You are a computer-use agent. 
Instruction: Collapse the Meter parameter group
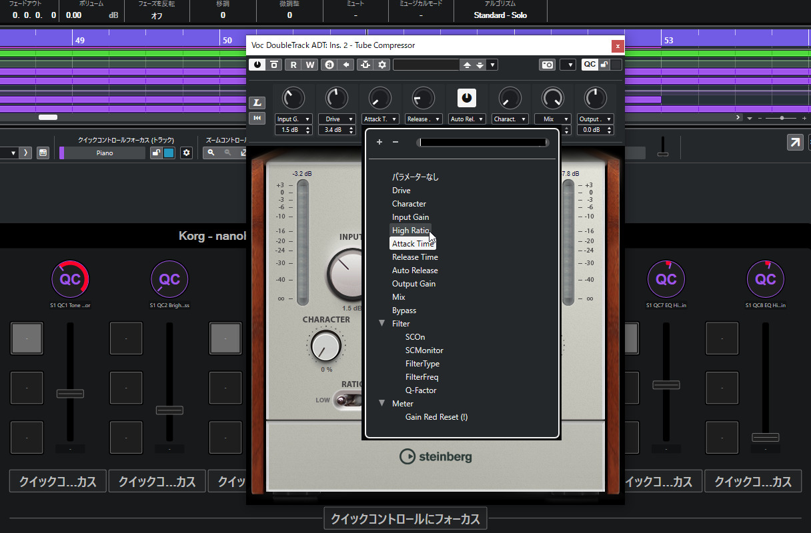(x=381, y=403)
